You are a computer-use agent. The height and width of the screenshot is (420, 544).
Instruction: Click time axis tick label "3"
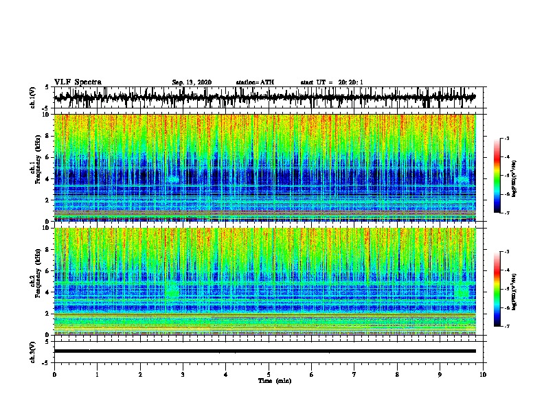point(183,375)
